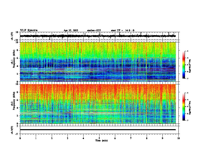Image resolution: width=201 pixels, height=155 pixels.
Task: Click the time axis tick label "7"
Action: pyautogui.click(x=131, y=138)
